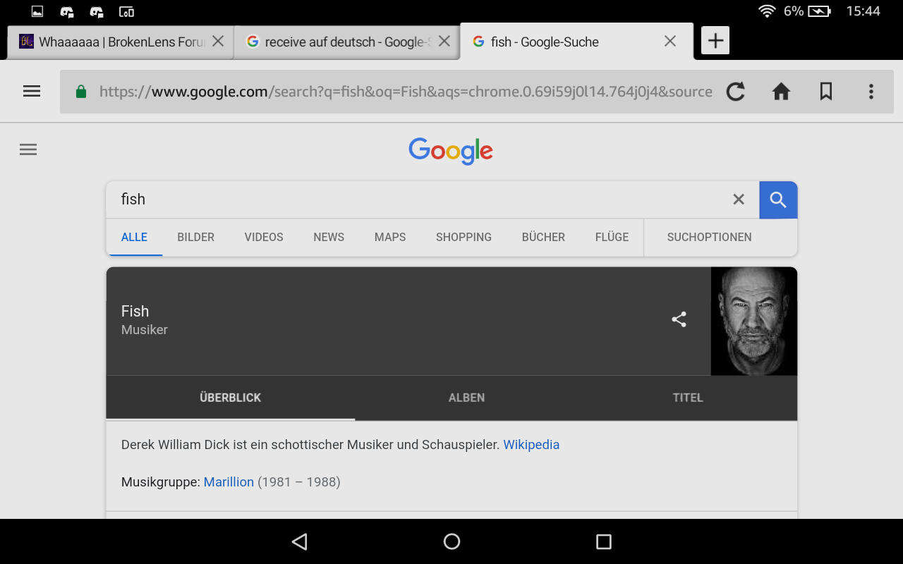Open the browser three-dot overflow menu

[x=871, y=92]
